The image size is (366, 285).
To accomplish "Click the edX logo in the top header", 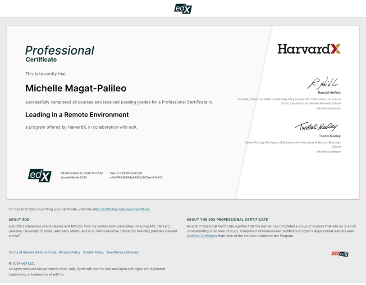I will pyautogui.click(x=183, y=9).
